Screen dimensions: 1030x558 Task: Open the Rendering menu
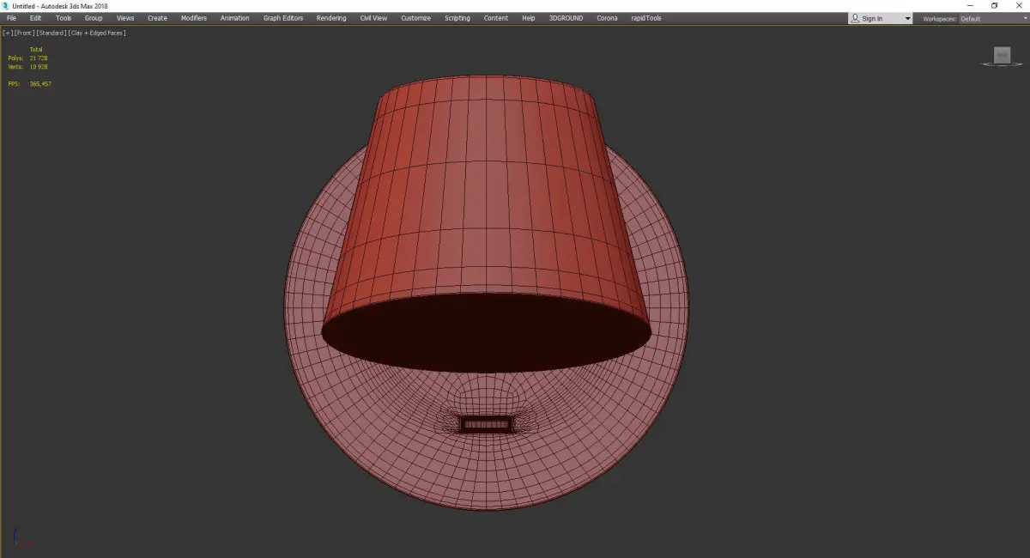click(332, 18)
